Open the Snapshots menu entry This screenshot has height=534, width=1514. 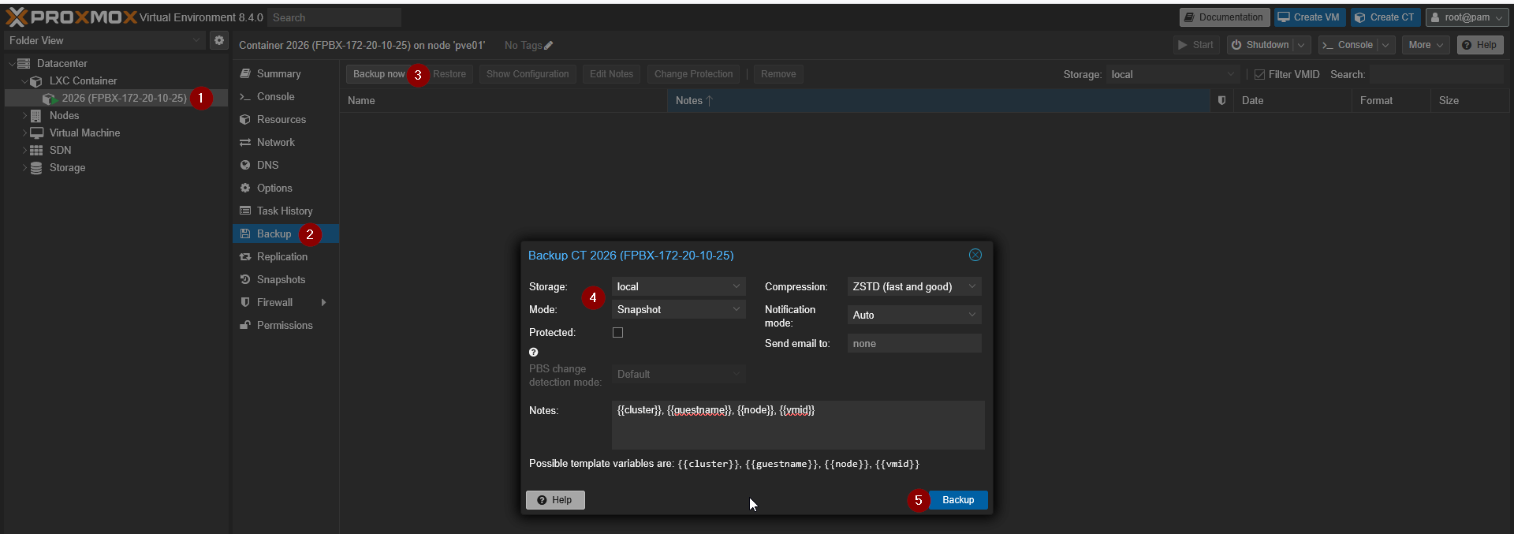(x=281, y=280)
